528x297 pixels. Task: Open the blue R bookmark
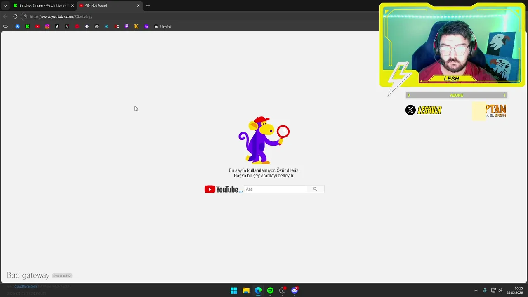click(x=17, y=26)
